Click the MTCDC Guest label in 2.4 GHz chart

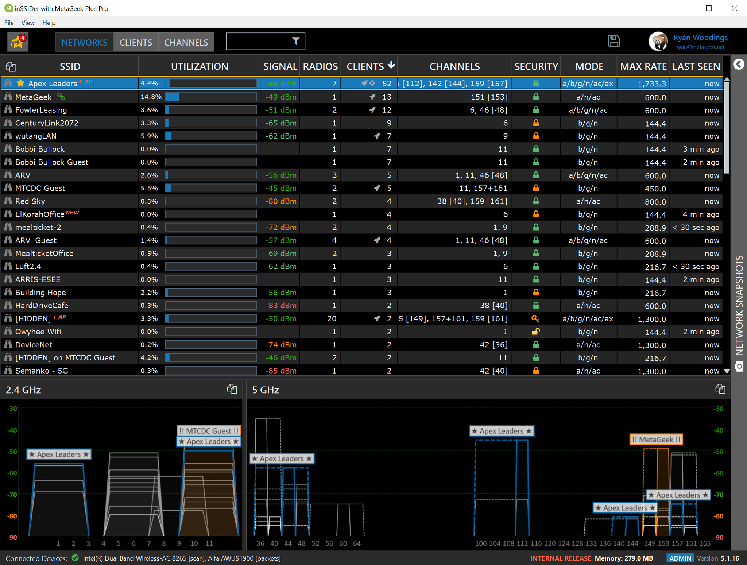coord(209,431)
